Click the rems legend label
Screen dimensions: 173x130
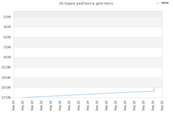165,3
